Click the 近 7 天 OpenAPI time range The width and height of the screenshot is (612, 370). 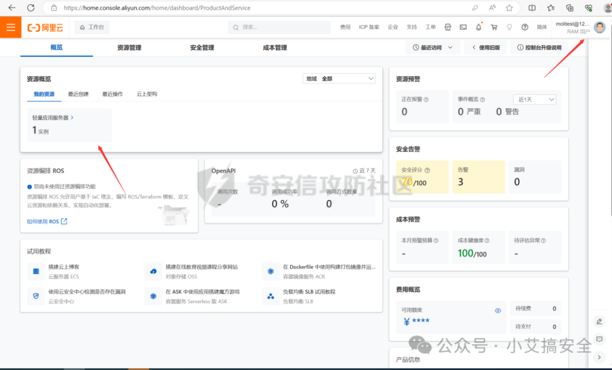click(364, 171)
